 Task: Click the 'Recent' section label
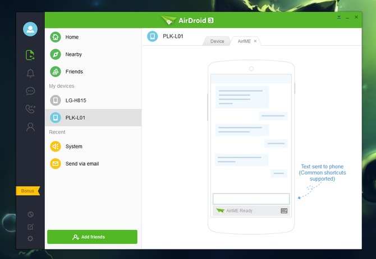pos(57,132)
